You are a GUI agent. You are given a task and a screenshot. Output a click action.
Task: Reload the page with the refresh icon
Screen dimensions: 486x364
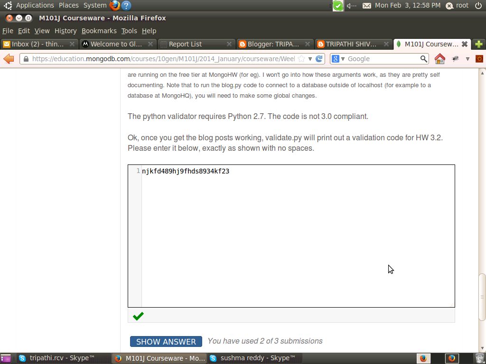319,58
